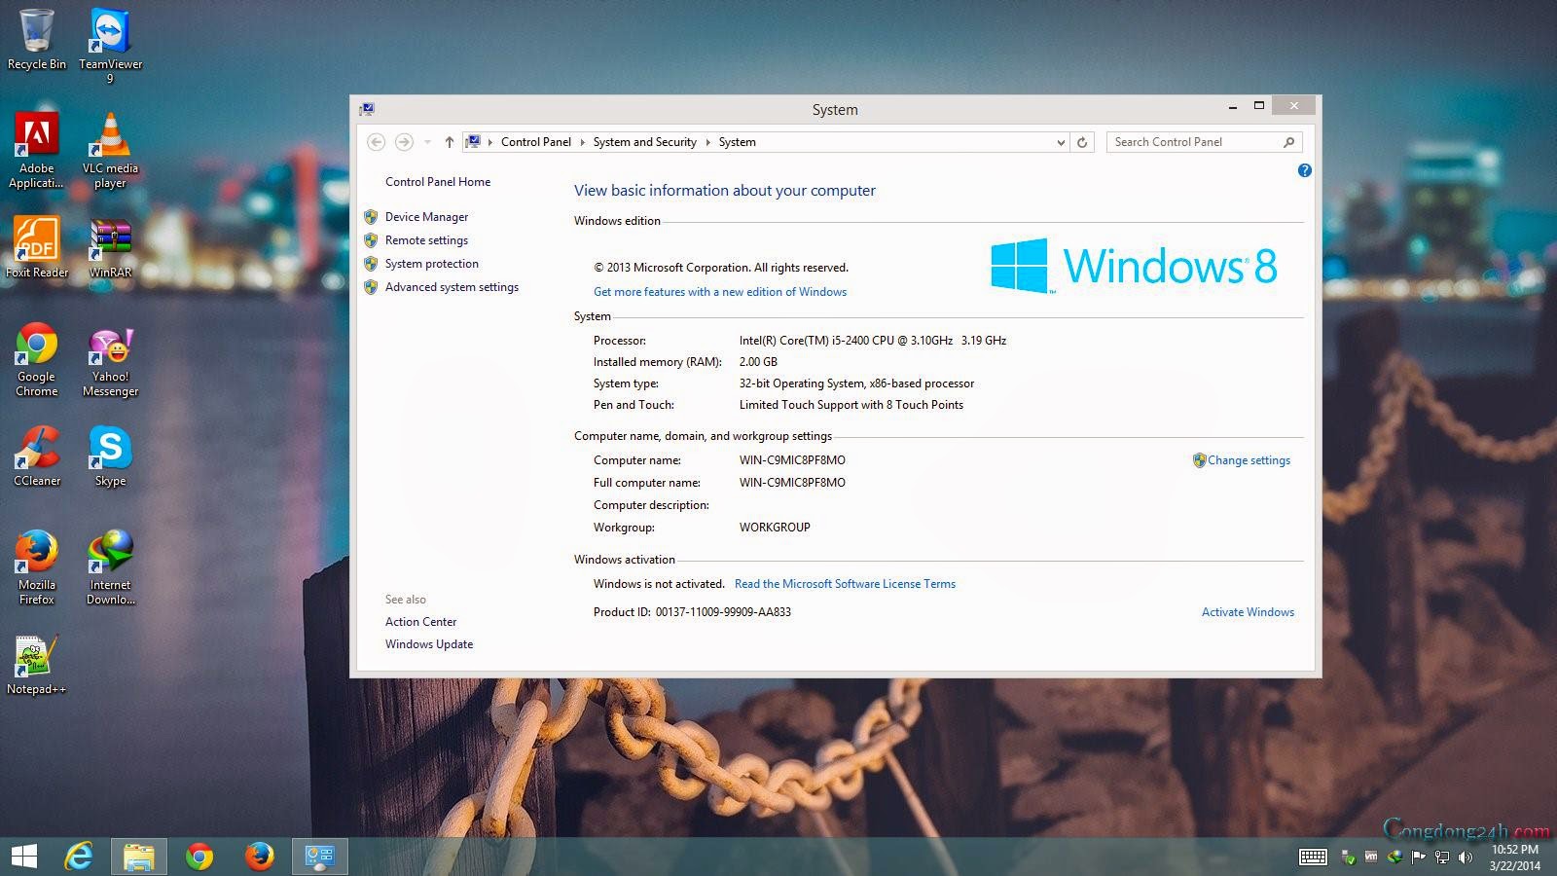Click the Back navigation arrow
Image resolution: width=1557 pixels, height=876 pixels.
(x=377, y=142)
